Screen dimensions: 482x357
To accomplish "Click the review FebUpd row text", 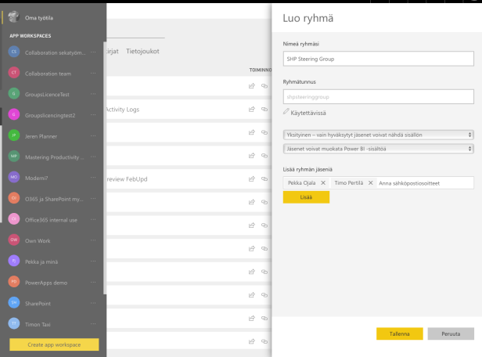I will [128, 179].
